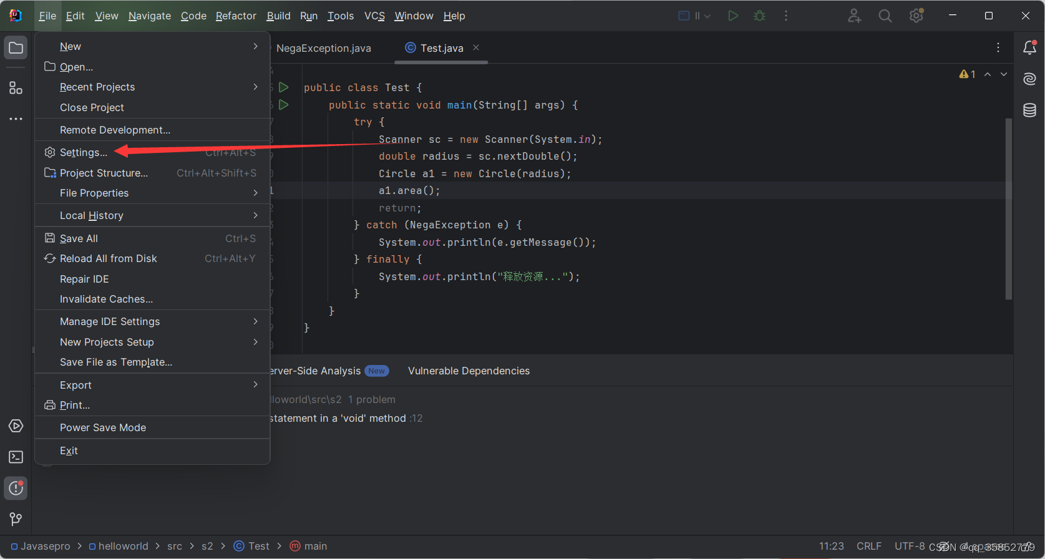The image size is (1045, 559).
Task: Open the Notifications bell icon
Action: pos(1029,48)
